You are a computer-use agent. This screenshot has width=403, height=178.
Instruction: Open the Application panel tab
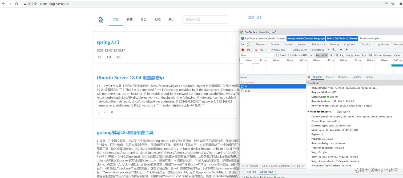[x=350, y=44]
